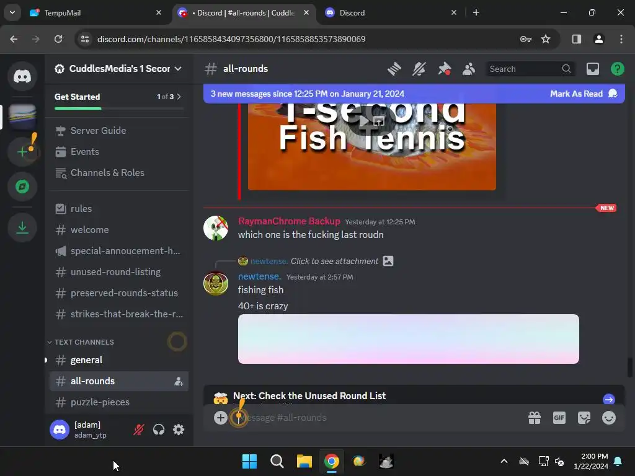
Task: Toggle microphone mute in user panel
Action: (x=138, y=430)
